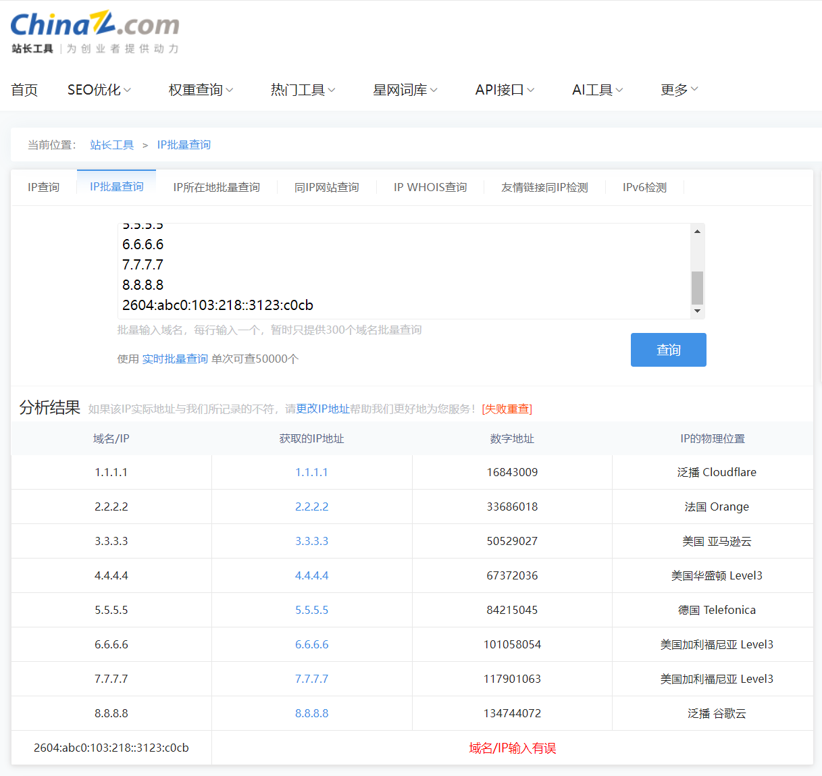Viewport: 822px width, 776px height.
Task: Open the 6.6.6.6 IP address link
Action: [311, 644]
